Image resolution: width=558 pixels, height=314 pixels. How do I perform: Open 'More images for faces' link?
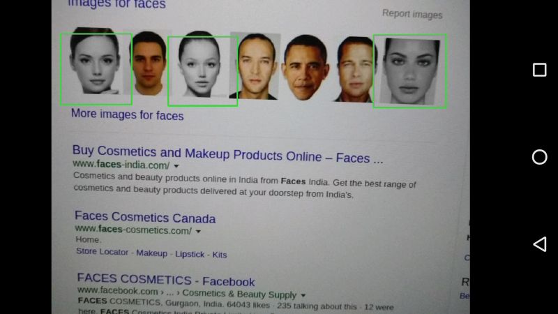tap(128, 114)
